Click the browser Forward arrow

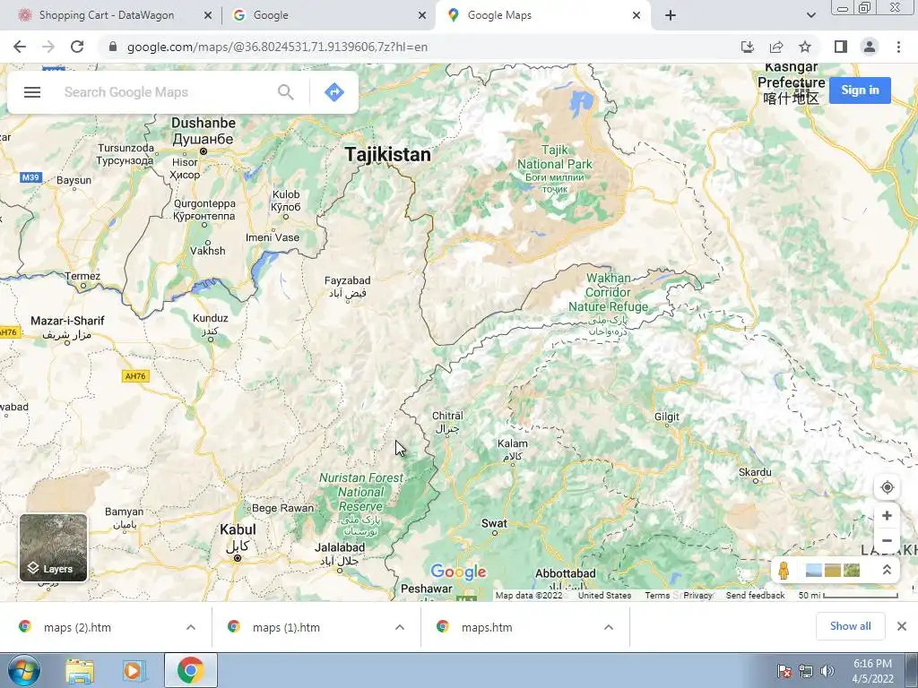point(48,47)
